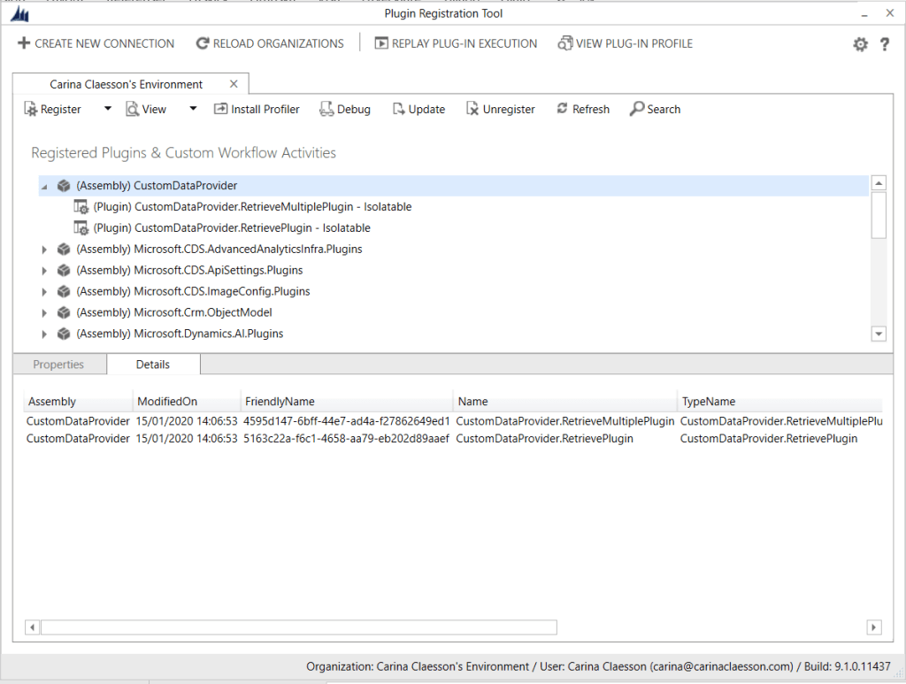Click the Settings gear icon
906x684 pixels.
tap(860, 44)
